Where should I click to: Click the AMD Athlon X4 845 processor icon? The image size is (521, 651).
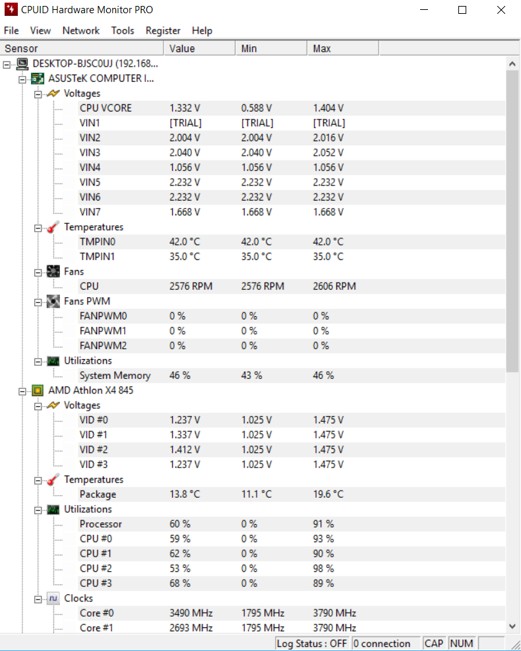(x=38, y=390)
